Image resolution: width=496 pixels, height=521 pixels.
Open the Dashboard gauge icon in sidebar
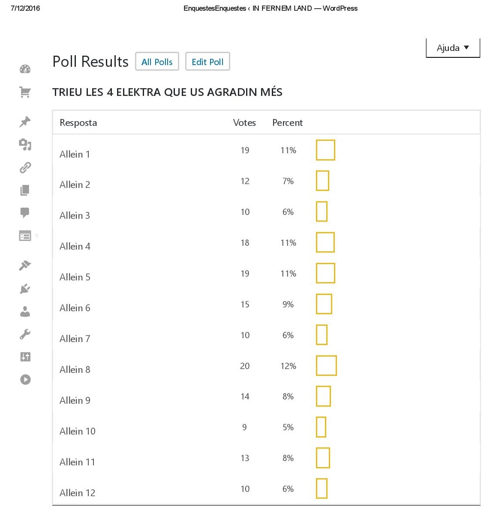click(x=25, y=69)
